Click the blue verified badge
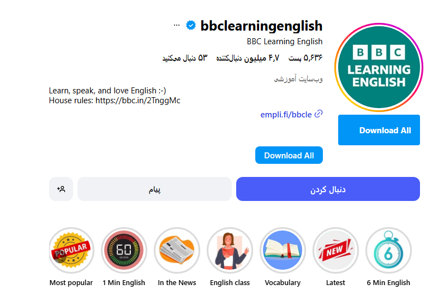 (191, 26)
